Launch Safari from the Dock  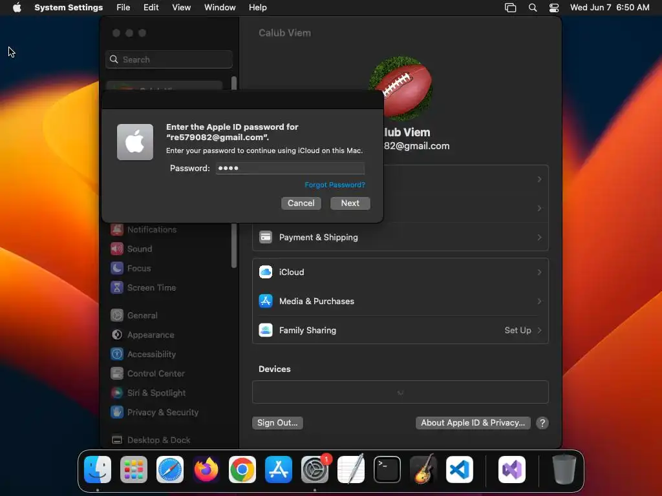170,470
